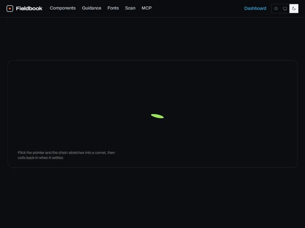
Task: Activate the dark mode moon icon
Action: 294,9
